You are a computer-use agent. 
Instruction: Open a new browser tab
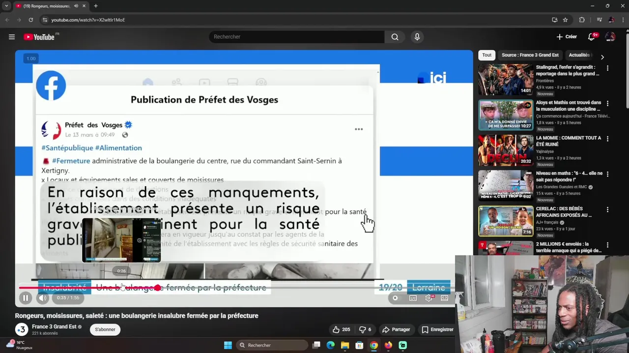(x=96, y=6)
